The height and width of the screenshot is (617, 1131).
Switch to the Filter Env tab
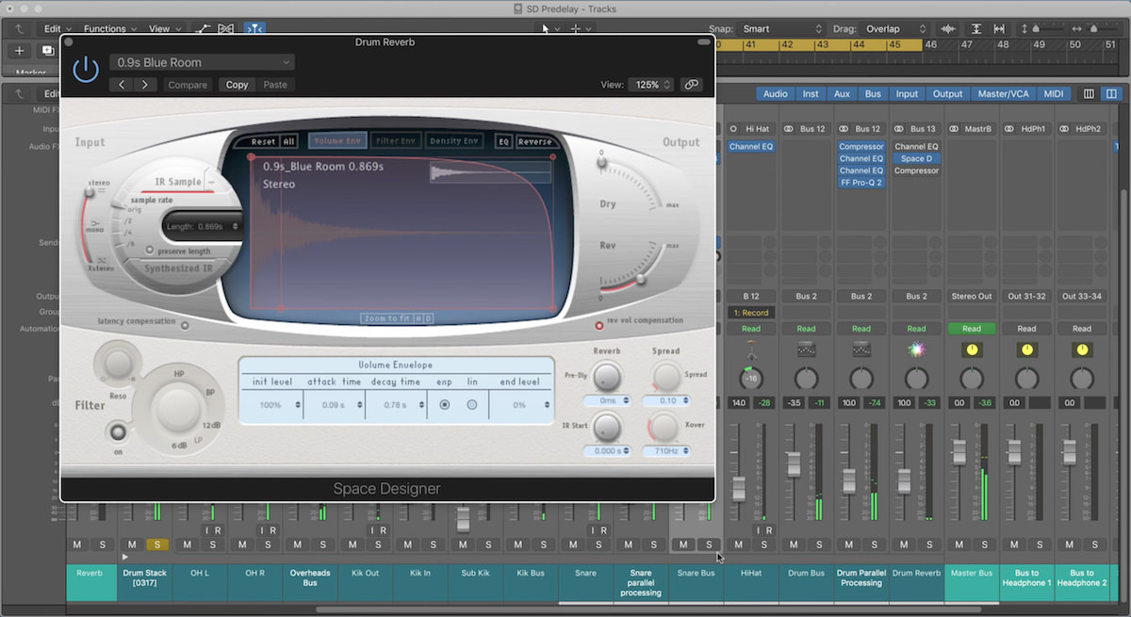point(396,141)
